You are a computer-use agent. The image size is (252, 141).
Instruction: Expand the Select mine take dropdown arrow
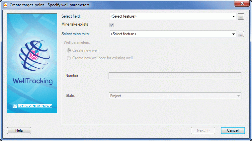coord(233,34)
